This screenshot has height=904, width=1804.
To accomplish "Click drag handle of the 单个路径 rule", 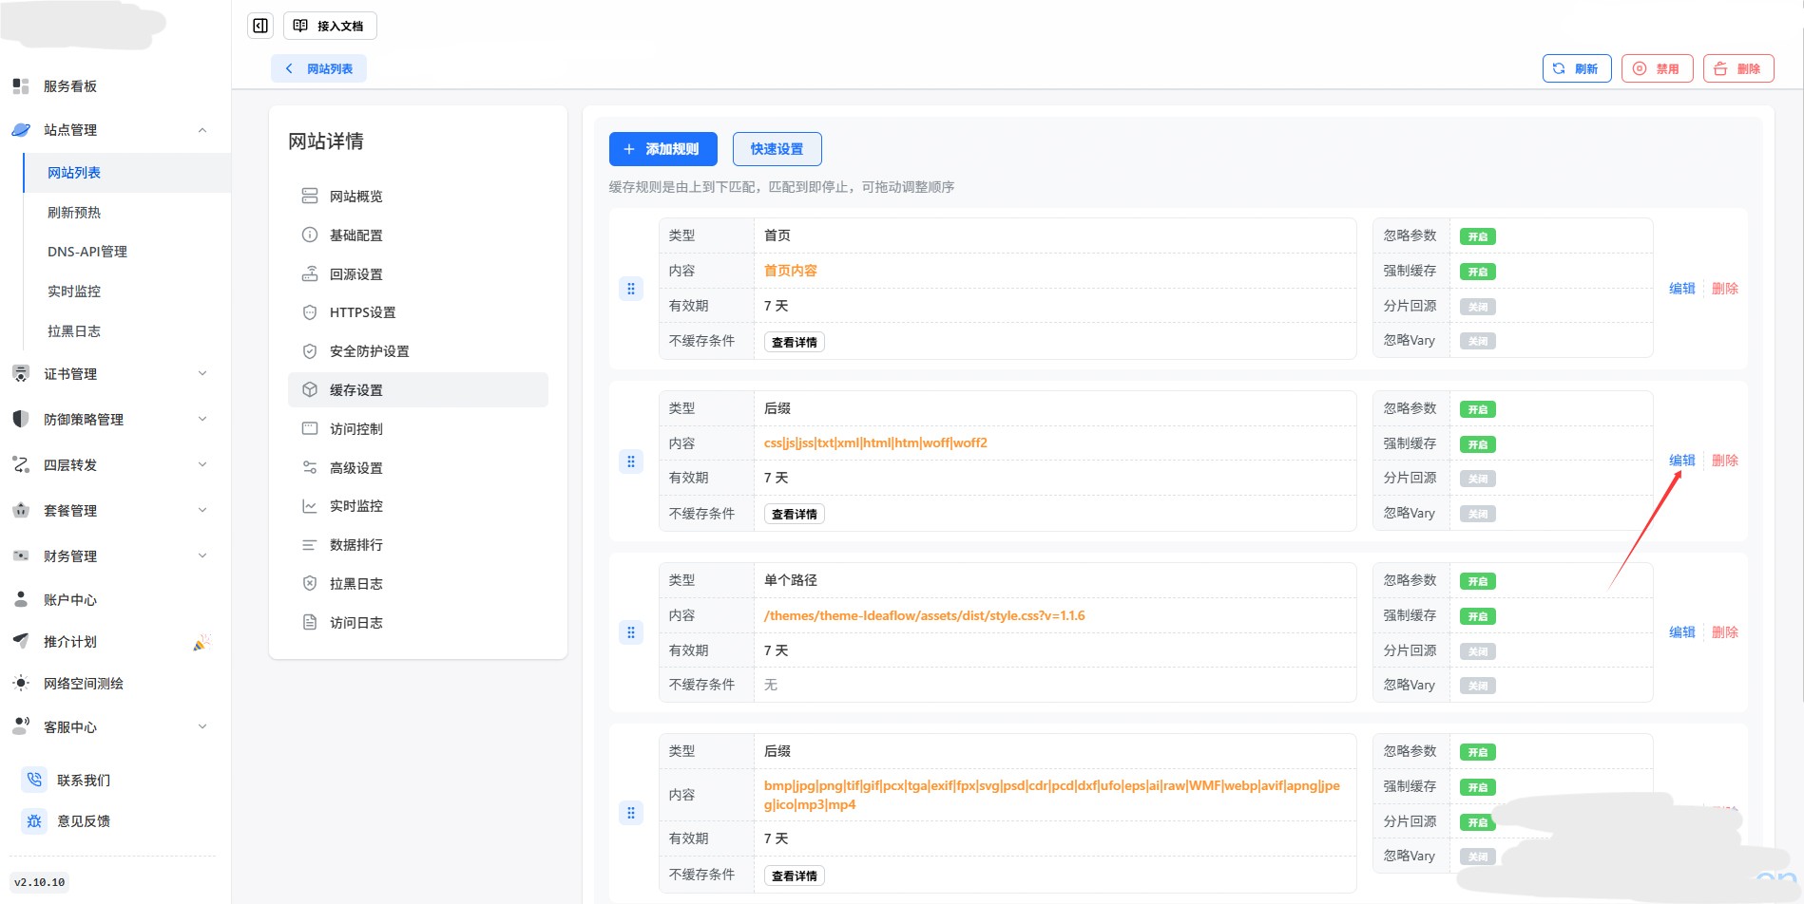I will [631, 632].
